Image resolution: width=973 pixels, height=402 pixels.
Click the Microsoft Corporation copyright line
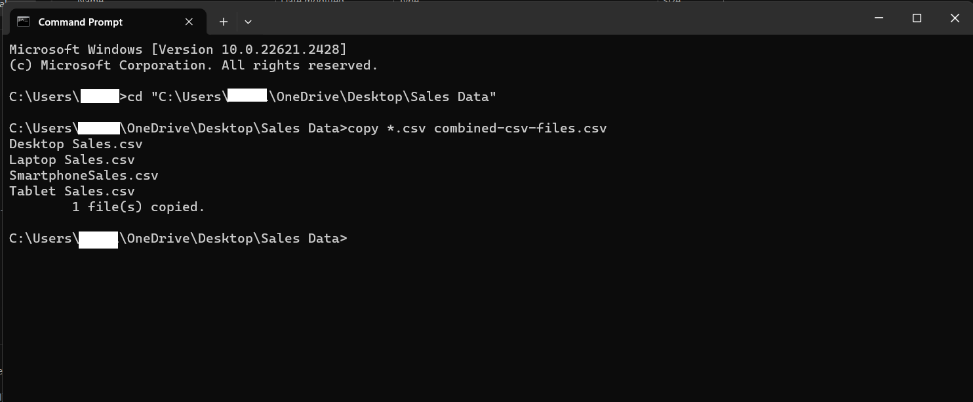[193, 65]
